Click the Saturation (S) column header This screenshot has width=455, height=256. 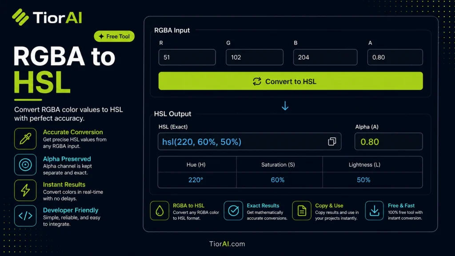[278, 164]
